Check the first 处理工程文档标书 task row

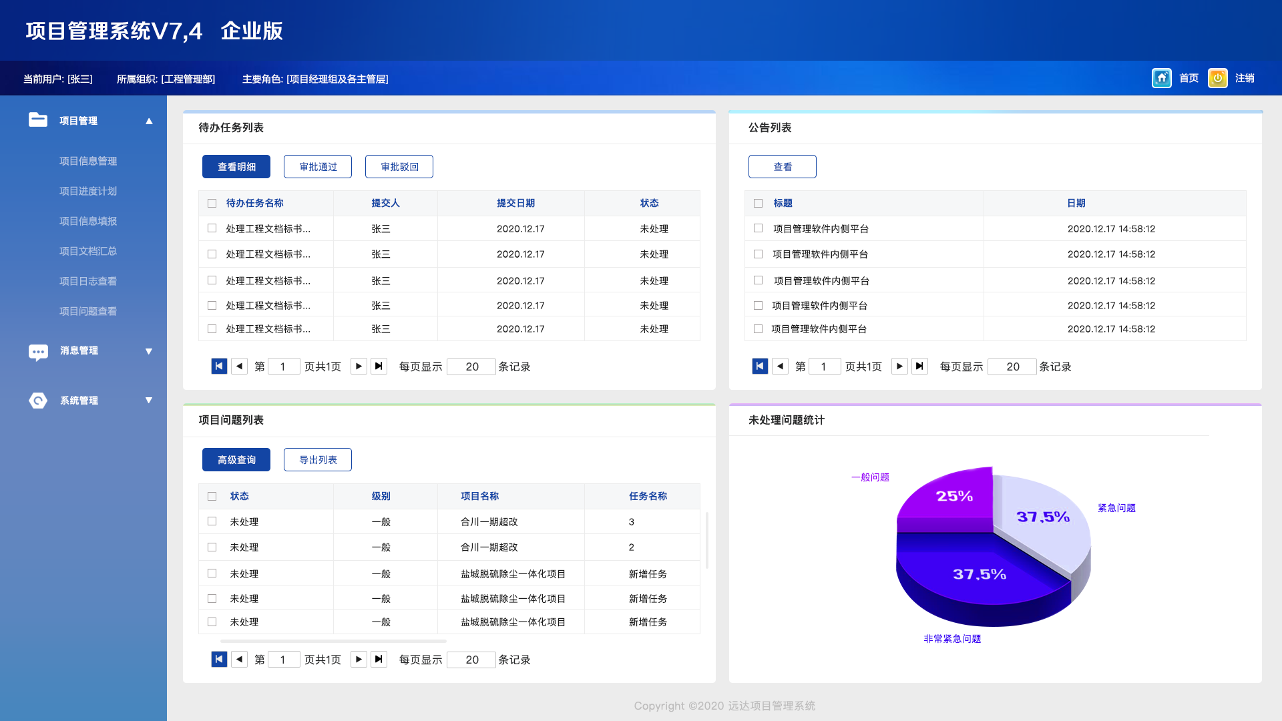tap(212, 228)
